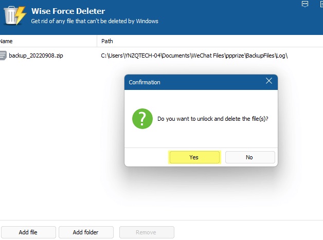Screen dimensions: 323x240
Task: Click the Add file button
Action: pyautogui.click(x=28, y=232)
